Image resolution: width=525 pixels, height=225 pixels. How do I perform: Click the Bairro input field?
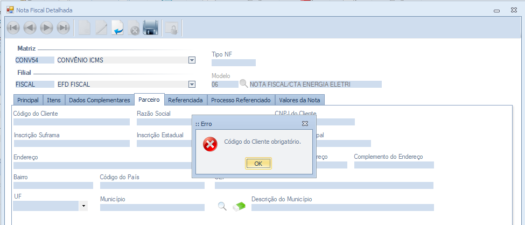[x=53, y=186]
